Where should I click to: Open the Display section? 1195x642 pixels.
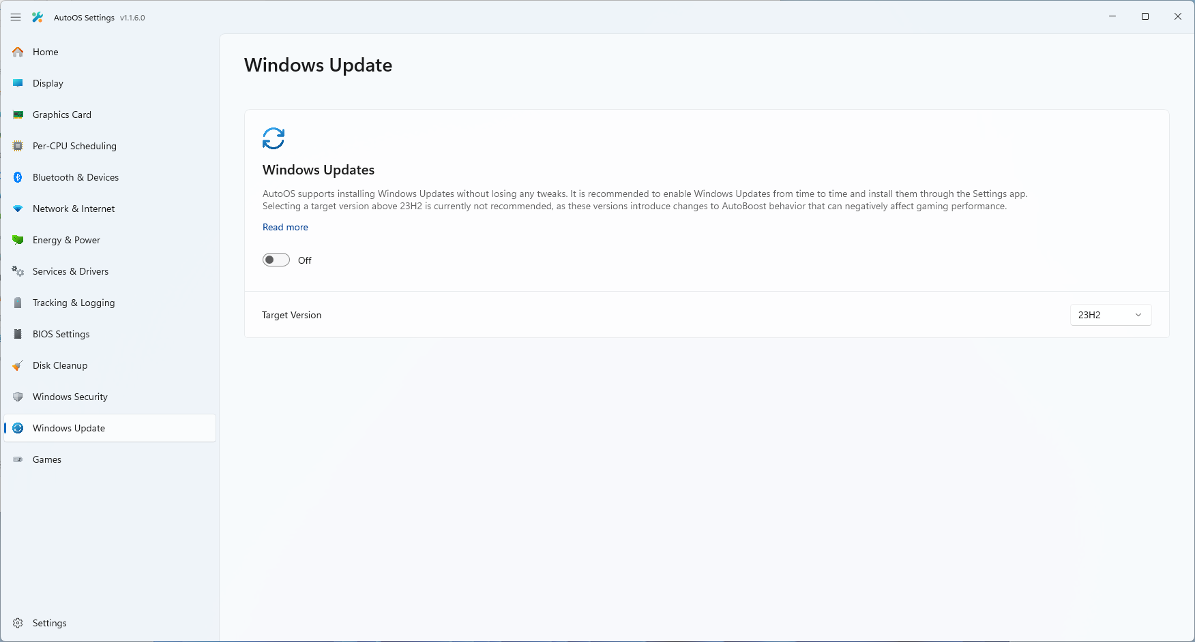point(110,83)
